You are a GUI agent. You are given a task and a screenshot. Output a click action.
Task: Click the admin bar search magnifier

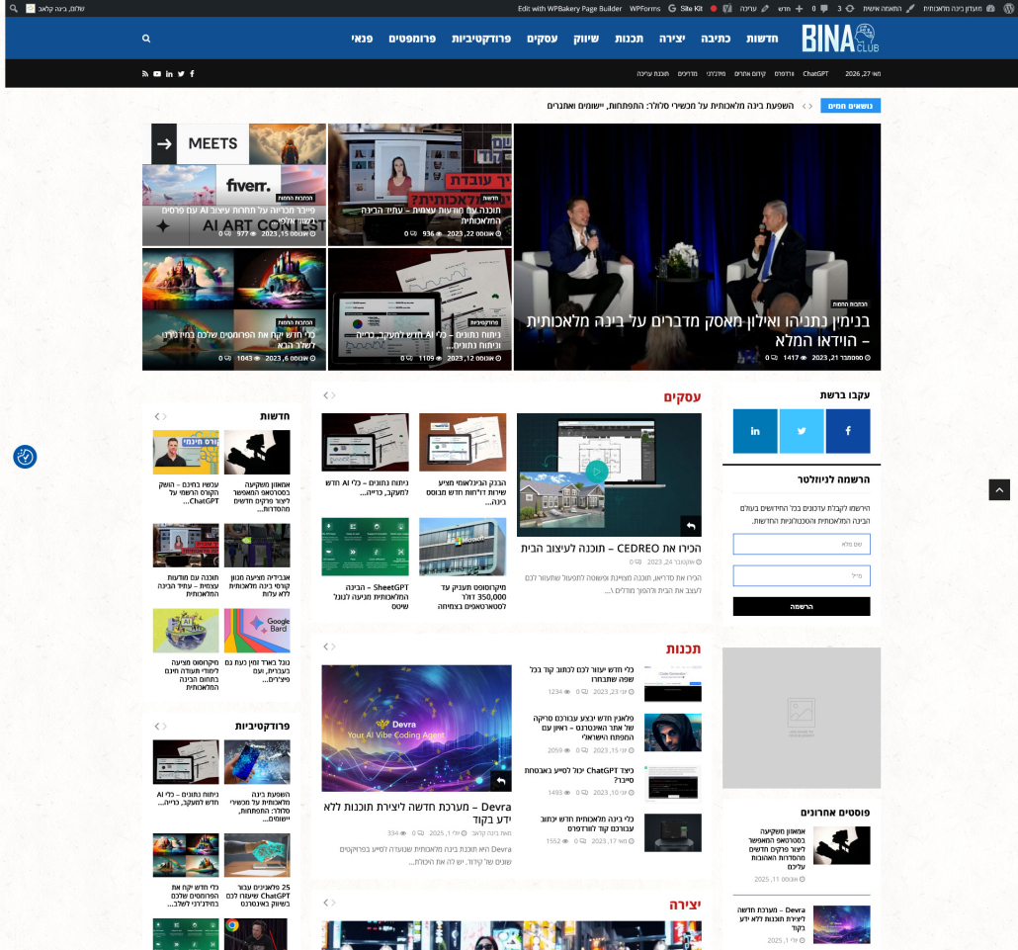(14, 9)
